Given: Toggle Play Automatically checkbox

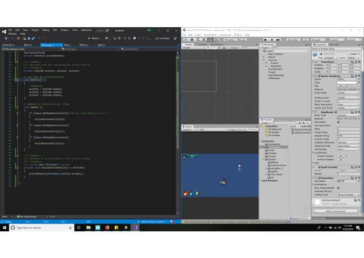Looking at the screenshot, I should pyautogui.click(x=338, y=188).
